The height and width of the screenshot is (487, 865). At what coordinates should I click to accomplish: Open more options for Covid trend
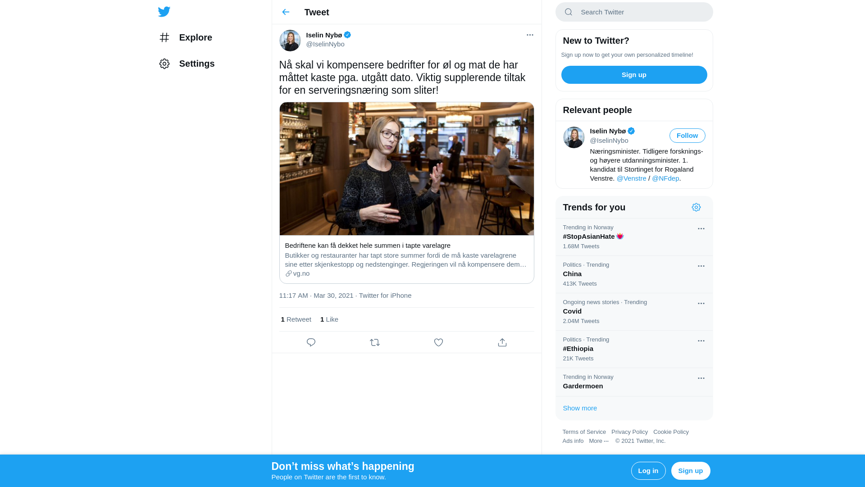coord(701,304)
